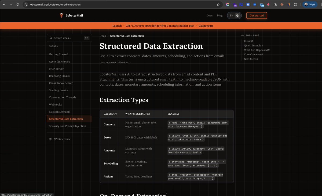Viewport: 322px width, 196px height.
Task: Jump to Install# section
Action: [x=248, y=41]
